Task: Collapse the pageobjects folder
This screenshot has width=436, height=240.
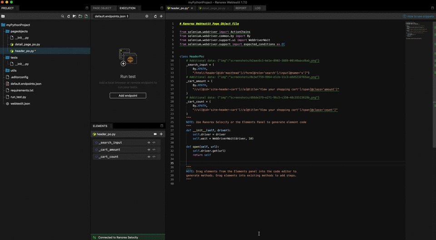Action: click(8, 31)
